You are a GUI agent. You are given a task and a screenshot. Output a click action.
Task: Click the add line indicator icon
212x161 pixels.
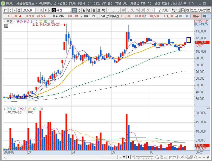[178, 10]
